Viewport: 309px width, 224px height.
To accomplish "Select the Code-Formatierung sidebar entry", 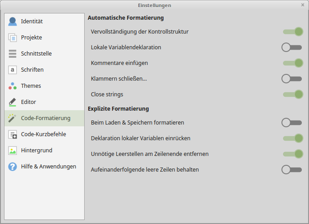I will [44, 118].
